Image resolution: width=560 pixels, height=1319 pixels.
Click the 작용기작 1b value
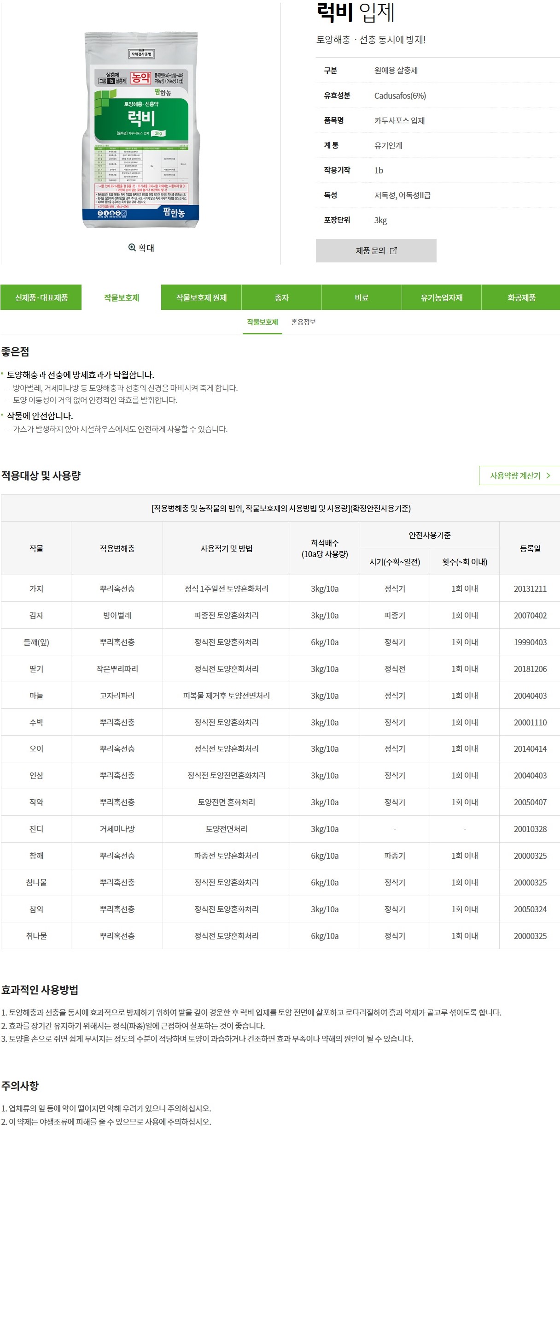coord(379,171)
